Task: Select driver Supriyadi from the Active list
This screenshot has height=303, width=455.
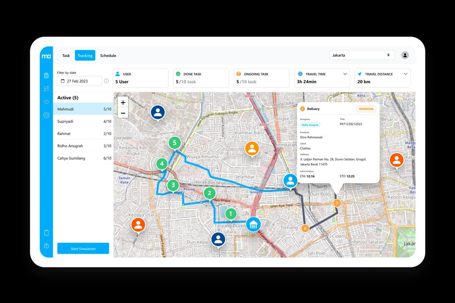Action: 83,121
